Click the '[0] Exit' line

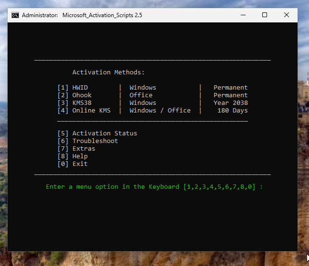[72, 164]
